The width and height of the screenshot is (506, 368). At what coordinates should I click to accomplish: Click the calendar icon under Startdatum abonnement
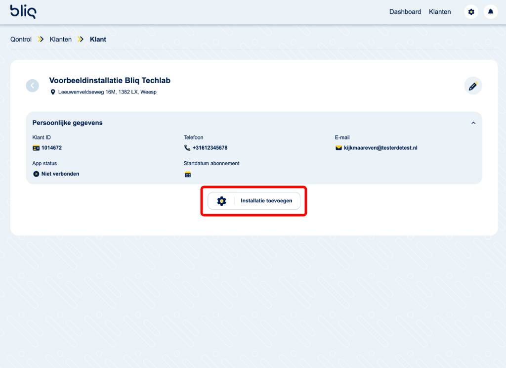tap(187, 174)
